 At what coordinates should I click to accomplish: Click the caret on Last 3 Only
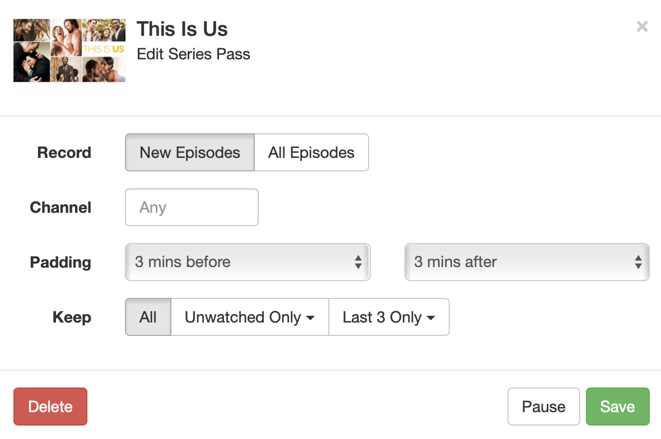tap(431, 317)
